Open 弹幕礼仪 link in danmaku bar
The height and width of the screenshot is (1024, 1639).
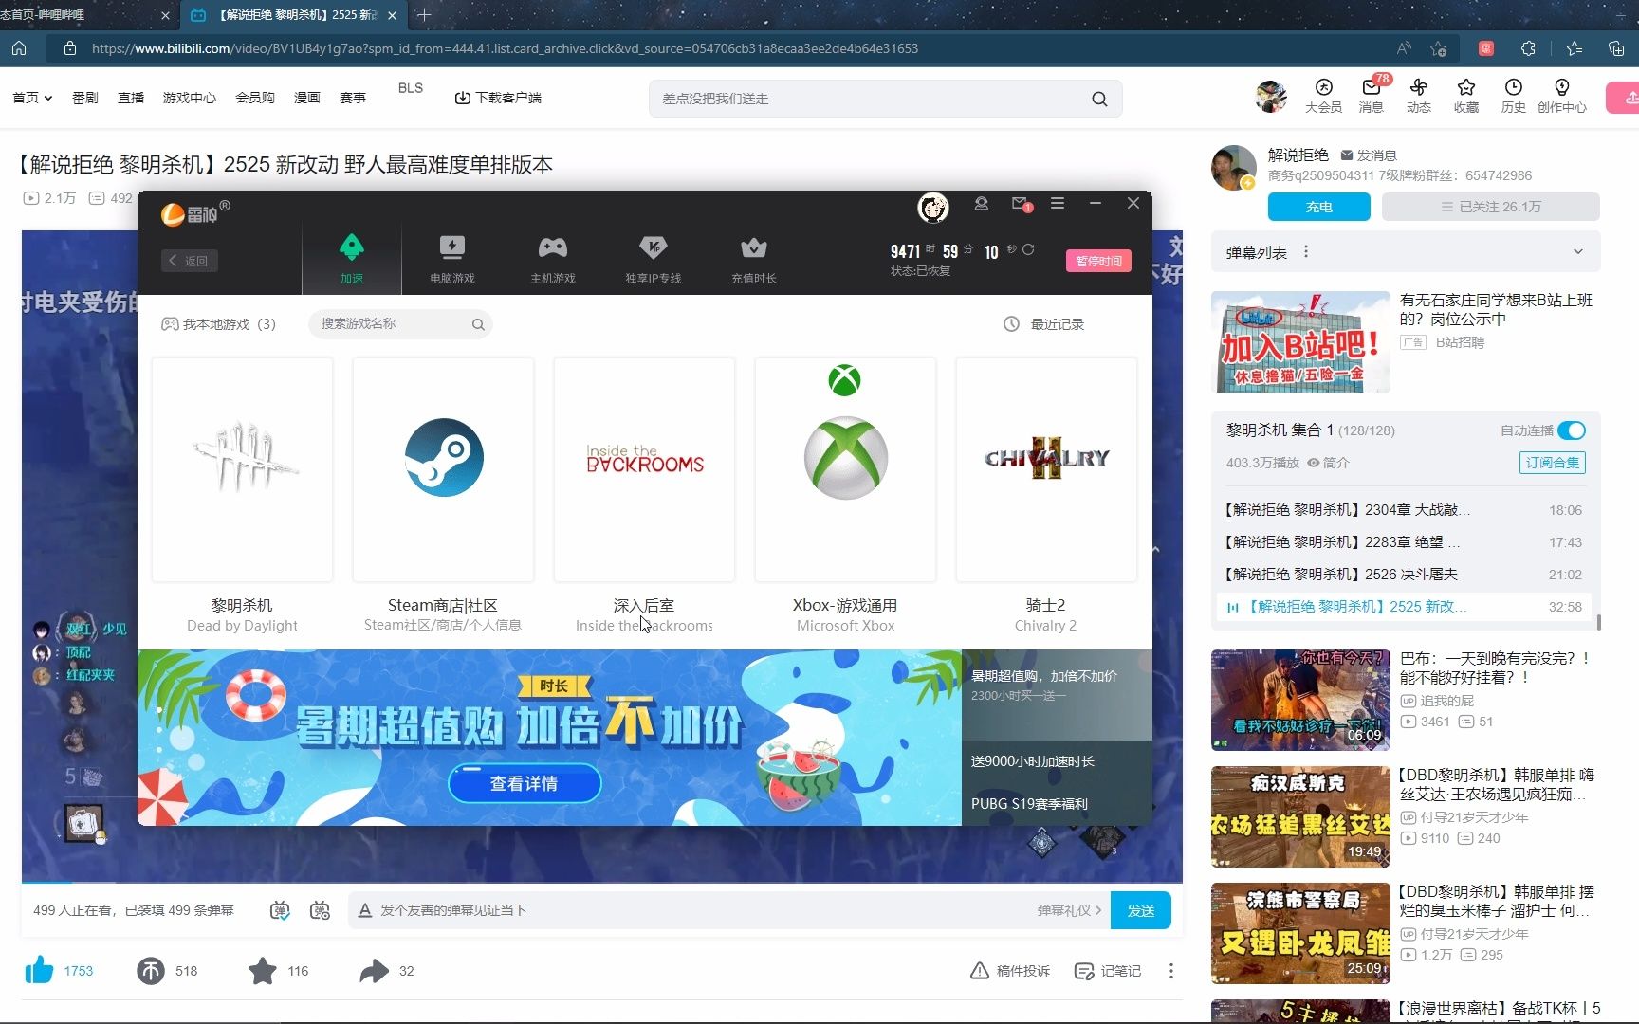pos(1069,910)
